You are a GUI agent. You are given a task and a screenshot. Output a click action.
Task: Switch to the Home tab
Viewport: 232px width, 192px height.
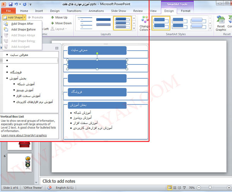(x=24, y=11)
